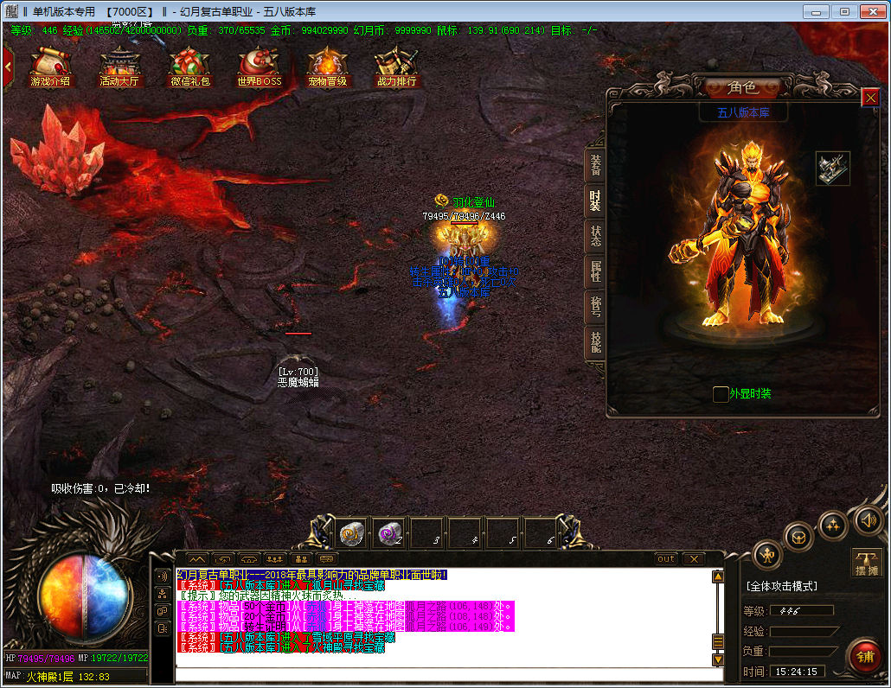Image resolution: width=891 pixels, height=688 pixels.
Task: Click the red-blue HP/MP orb
Action: tap(84, 596)
